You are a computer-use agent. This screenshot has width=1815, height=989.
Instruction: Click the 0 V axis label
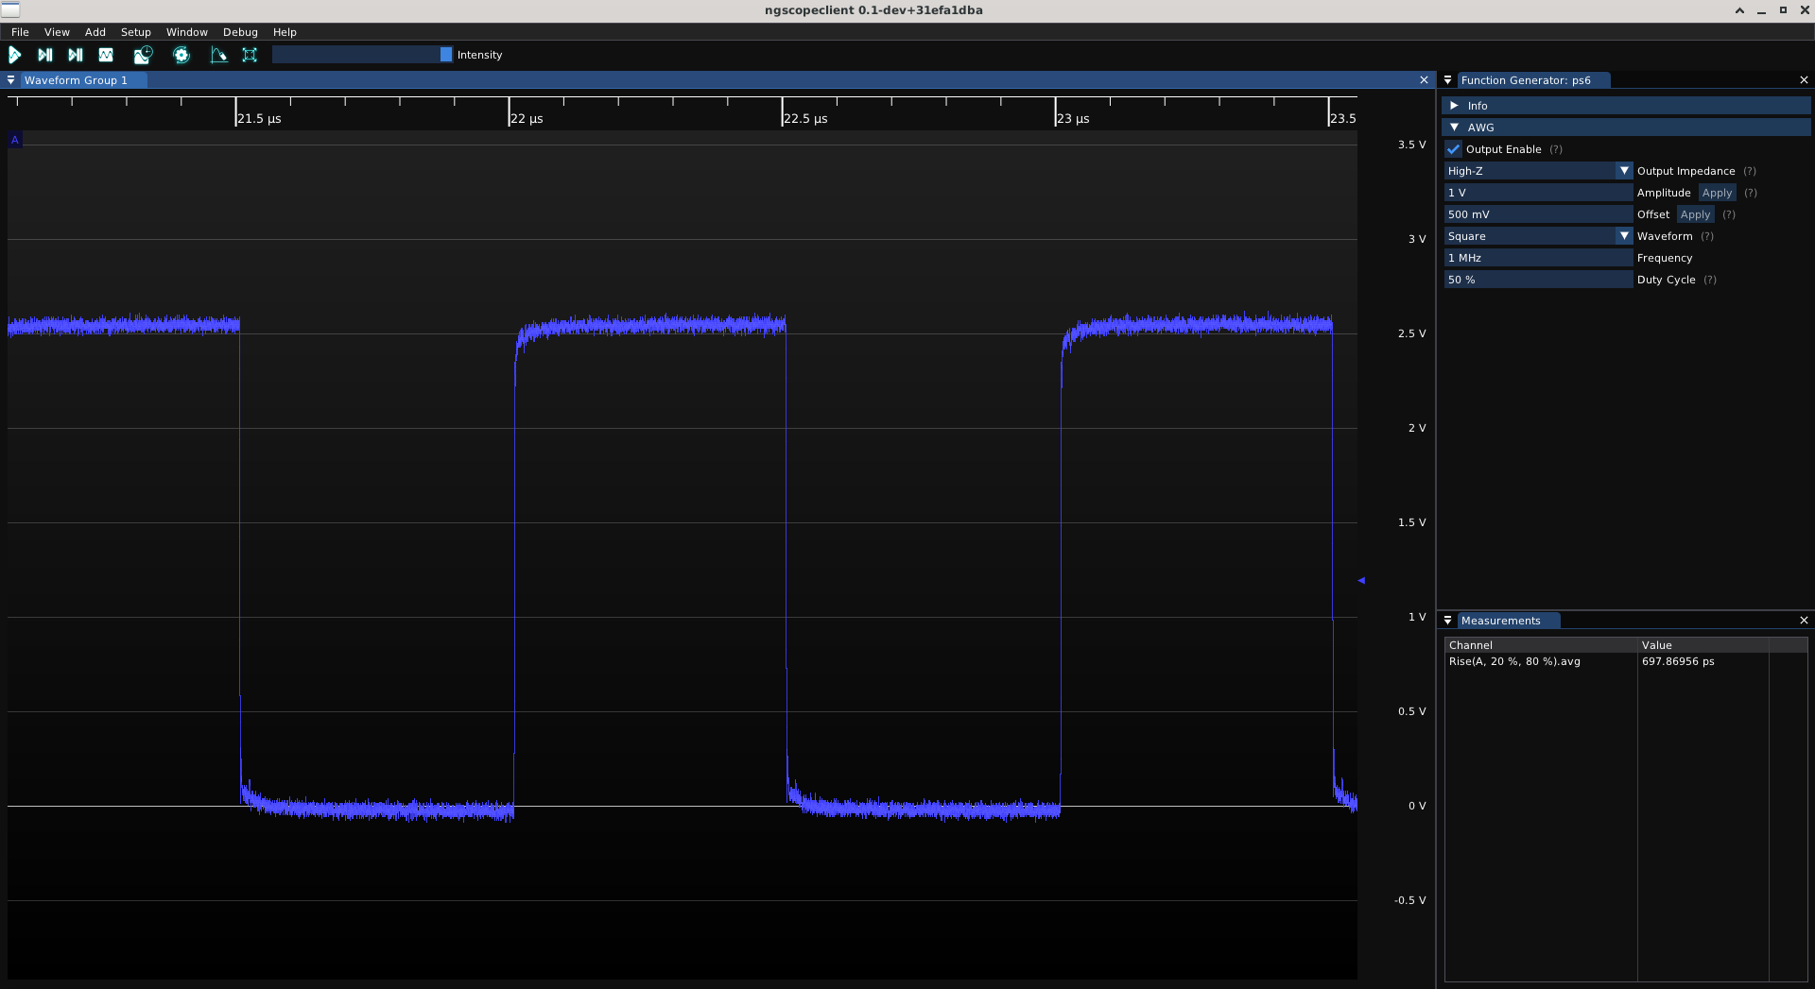[1417, 806]
